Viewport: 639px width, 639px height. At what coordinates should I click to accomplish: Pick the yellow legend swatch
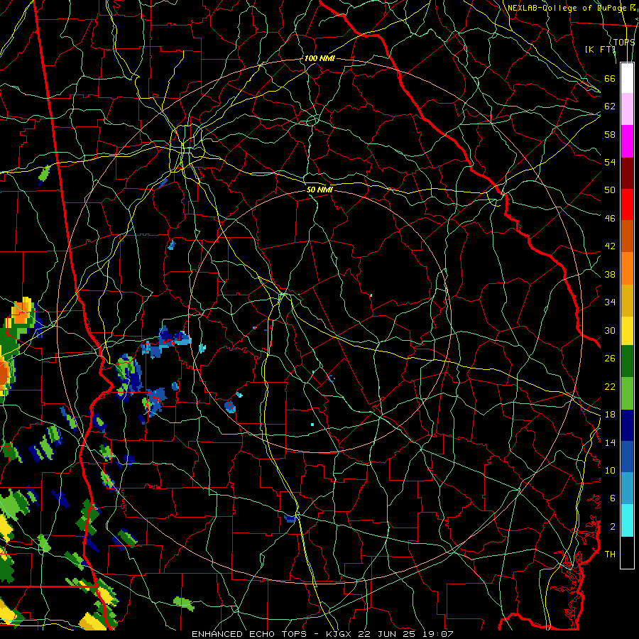click(627, 330)
